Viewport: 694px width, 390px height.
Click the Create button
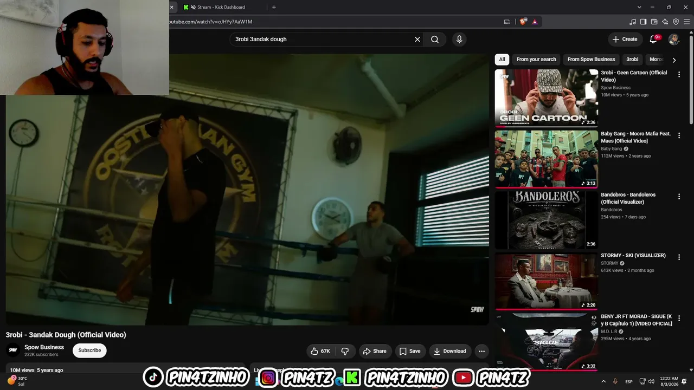[625, 39]
